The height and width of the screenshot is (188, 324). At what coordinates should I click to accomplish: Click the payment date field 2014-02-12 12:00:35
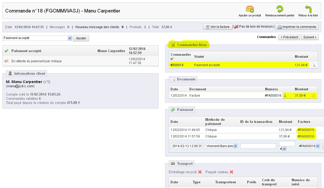(187, 146)
